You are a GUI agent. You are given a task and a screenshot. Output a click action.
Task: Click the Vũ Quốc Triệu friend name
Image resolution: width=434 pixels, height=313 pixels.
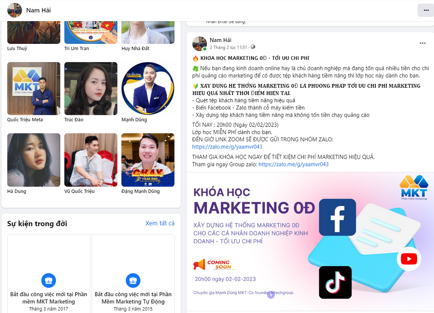coord(80,191)
